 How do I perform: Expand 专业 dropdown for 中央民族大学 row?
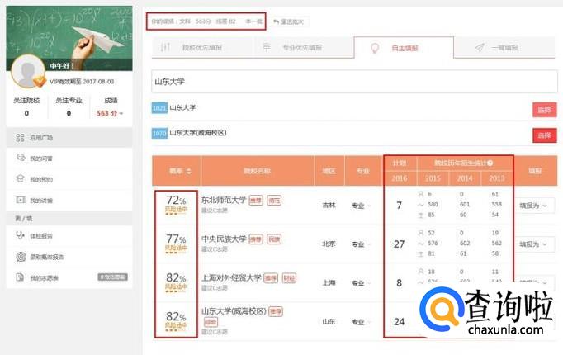(x=362, y=244)
